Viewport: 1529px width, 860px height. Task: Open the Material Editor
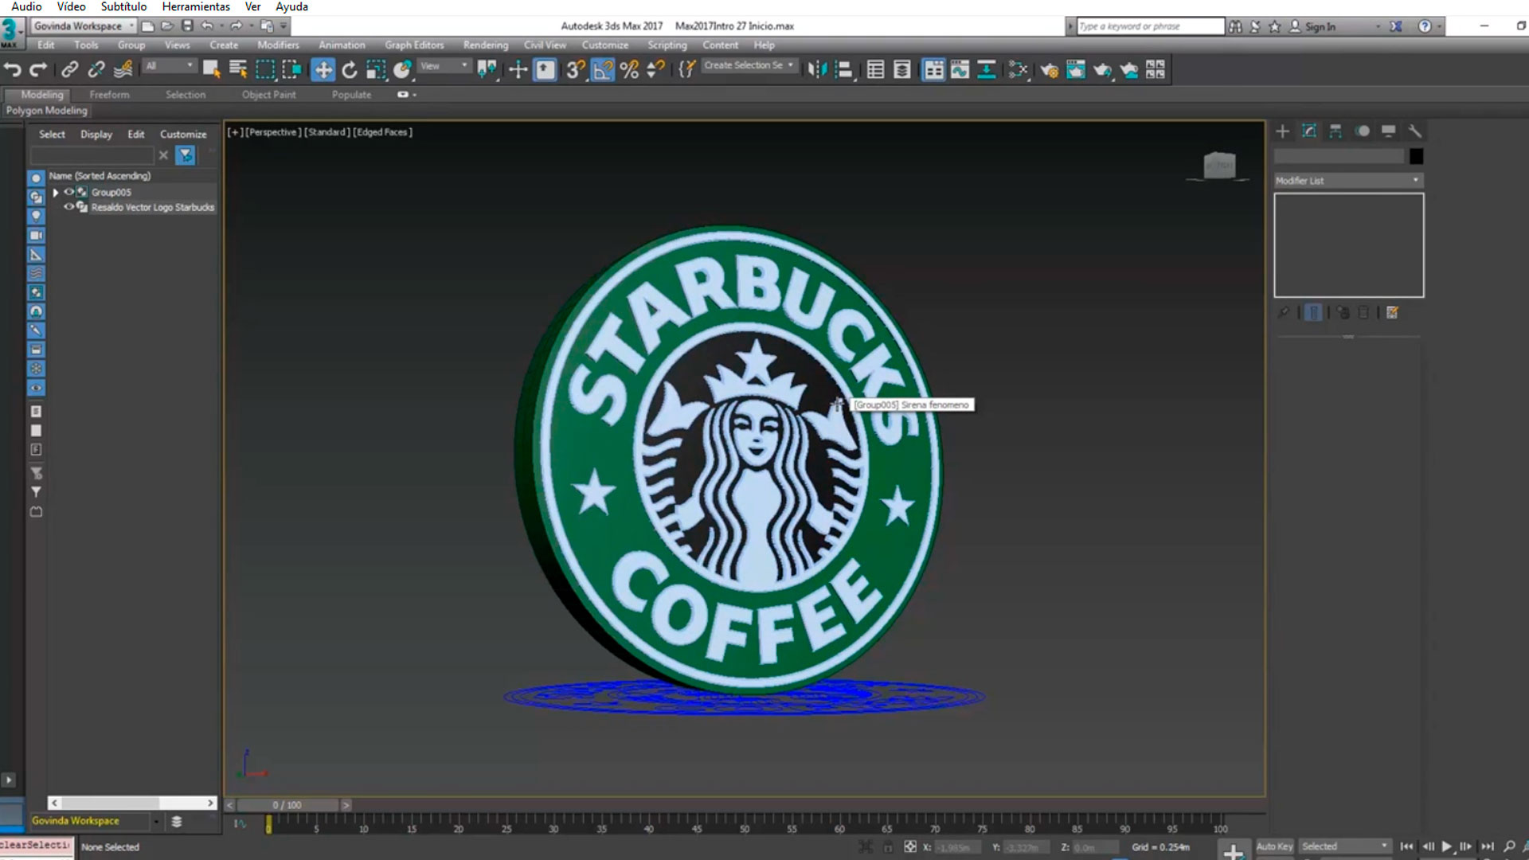click(1018, 70)
